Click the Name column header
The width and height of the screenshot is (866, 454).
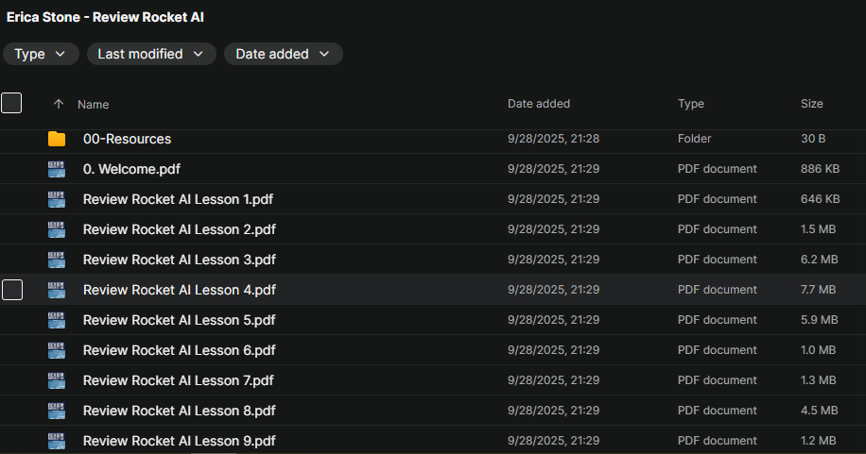(x=94, y=105)
